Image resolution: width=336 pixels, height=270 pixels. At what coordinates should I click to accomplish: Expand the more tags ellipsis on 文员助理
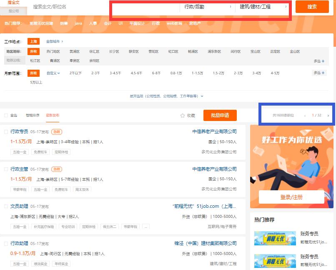click(146, 227)
